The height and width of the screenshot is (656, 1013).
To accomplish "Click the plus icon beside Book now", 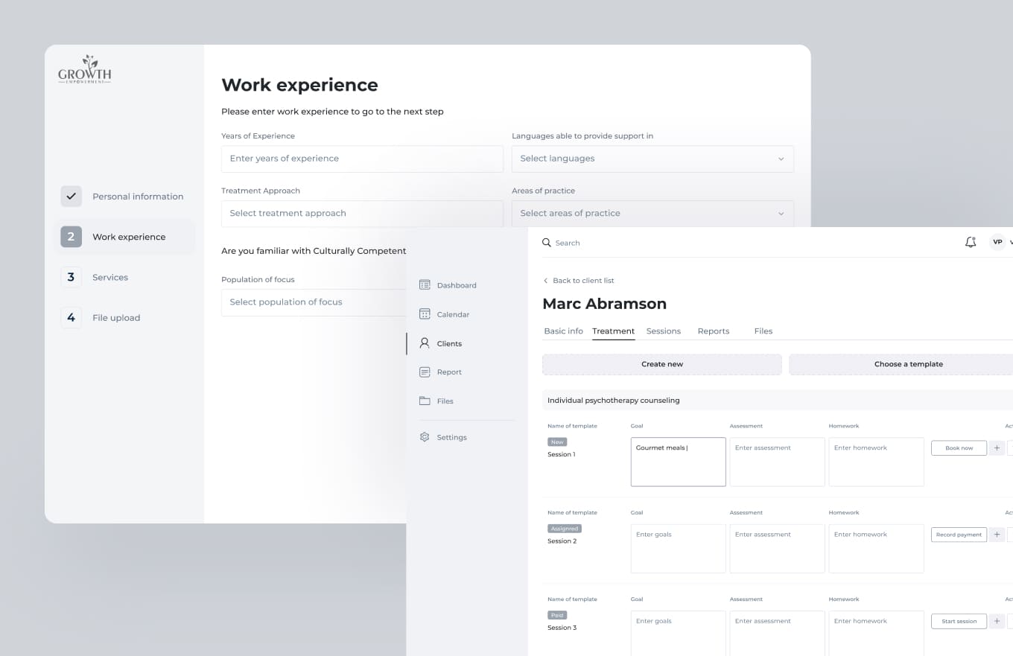I will click(x=997, y=448).
